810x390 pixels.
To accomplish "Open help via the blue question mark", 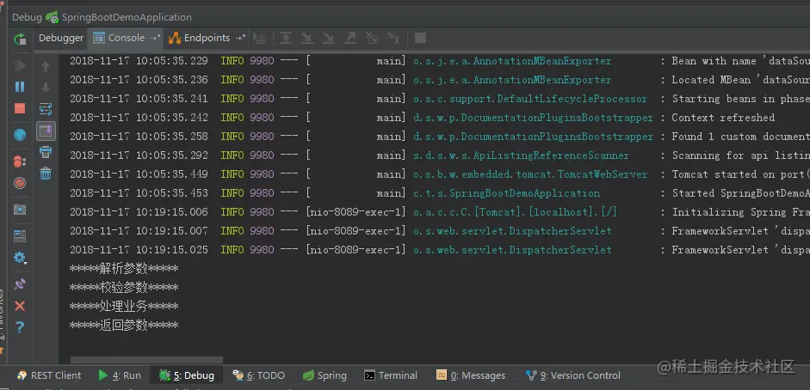I will tap(20, 326).
